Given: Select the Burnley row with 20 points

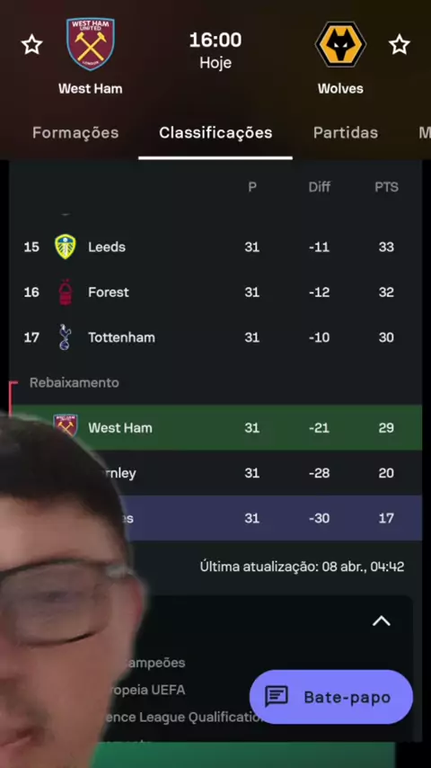Looking at the screenshot, I should click(215, 473).
